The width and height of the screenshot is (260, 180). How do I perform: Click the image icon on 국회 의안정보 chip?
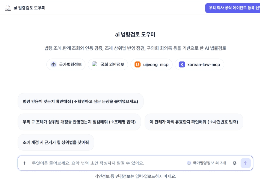(x=95, y=64)
